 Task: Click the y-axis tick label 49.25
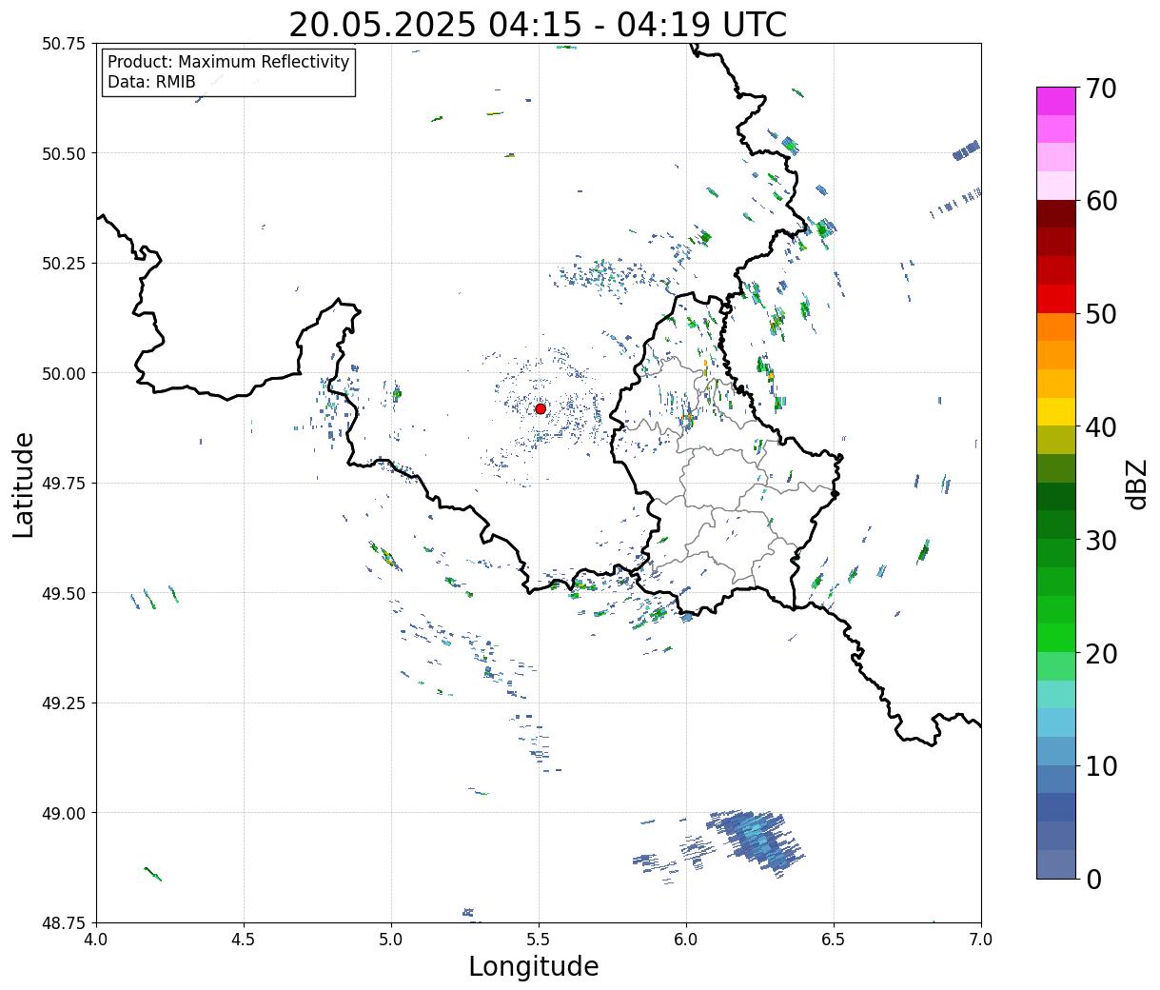[64, 703]
